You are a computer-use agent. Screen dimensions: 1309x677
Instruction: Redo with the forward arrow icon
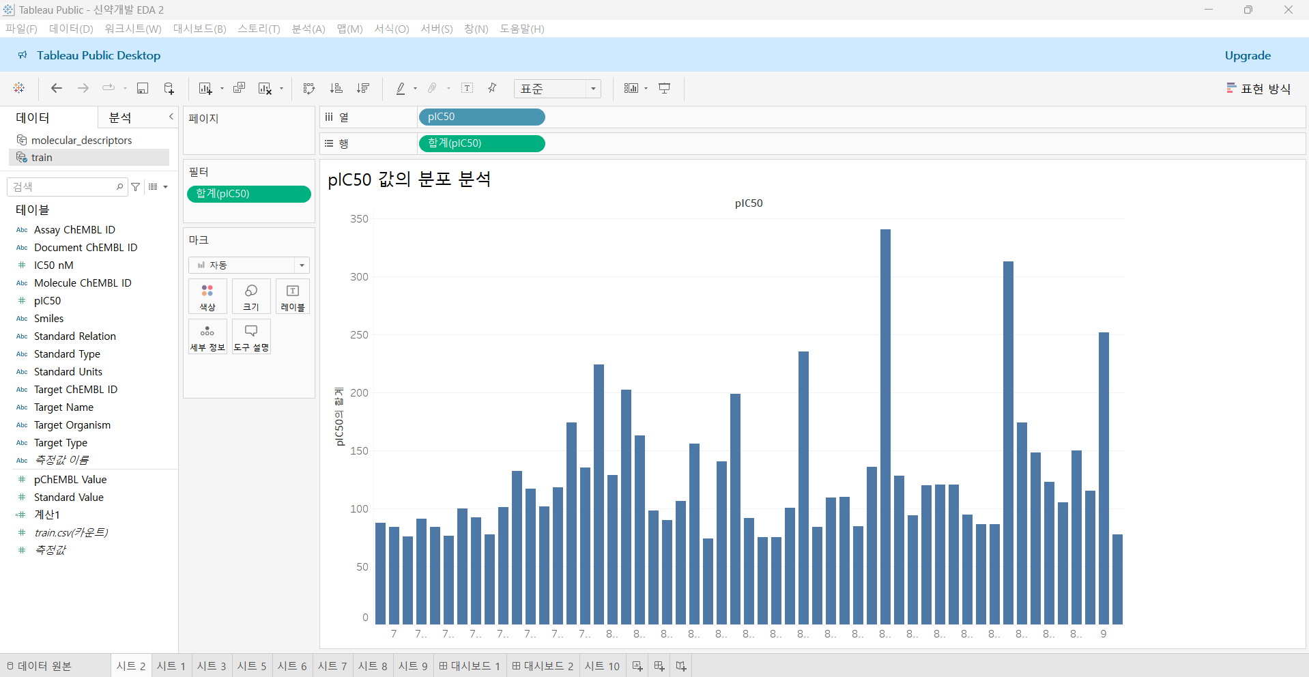pos(83,88)
